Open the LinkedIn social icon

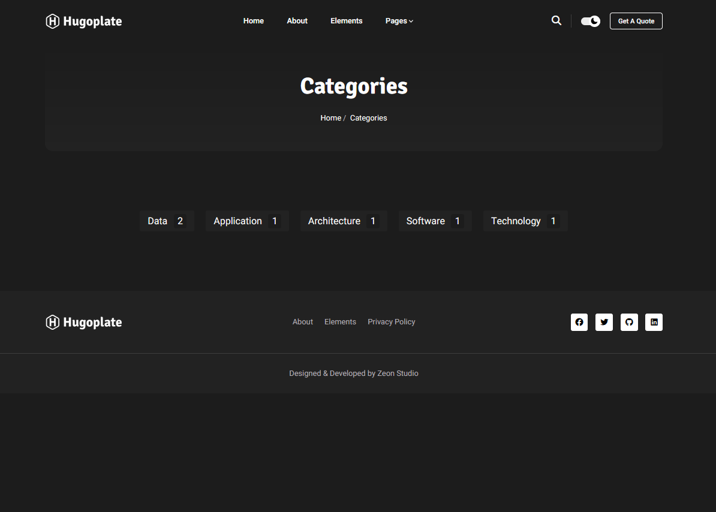click(x=654, y=322)
